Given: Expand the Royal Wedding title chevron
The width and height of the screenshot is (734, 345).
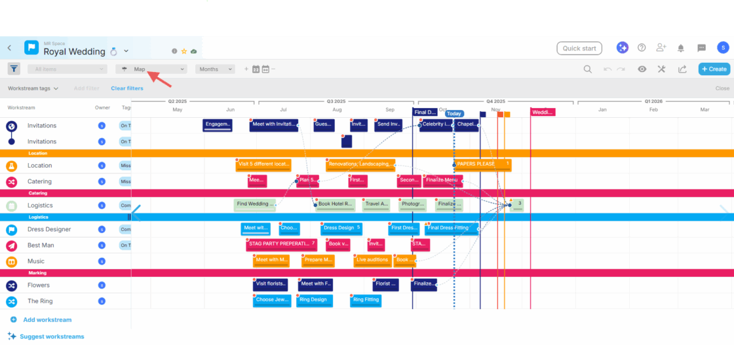Looking at the screenshot, I should 126,51.
